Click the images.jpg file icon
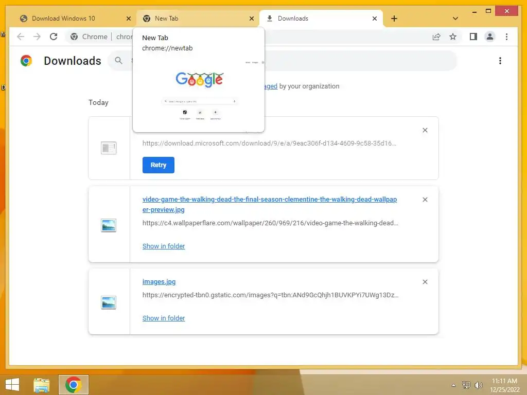The image size is (527, 395). pyautogui.click(x=109, y=302)
